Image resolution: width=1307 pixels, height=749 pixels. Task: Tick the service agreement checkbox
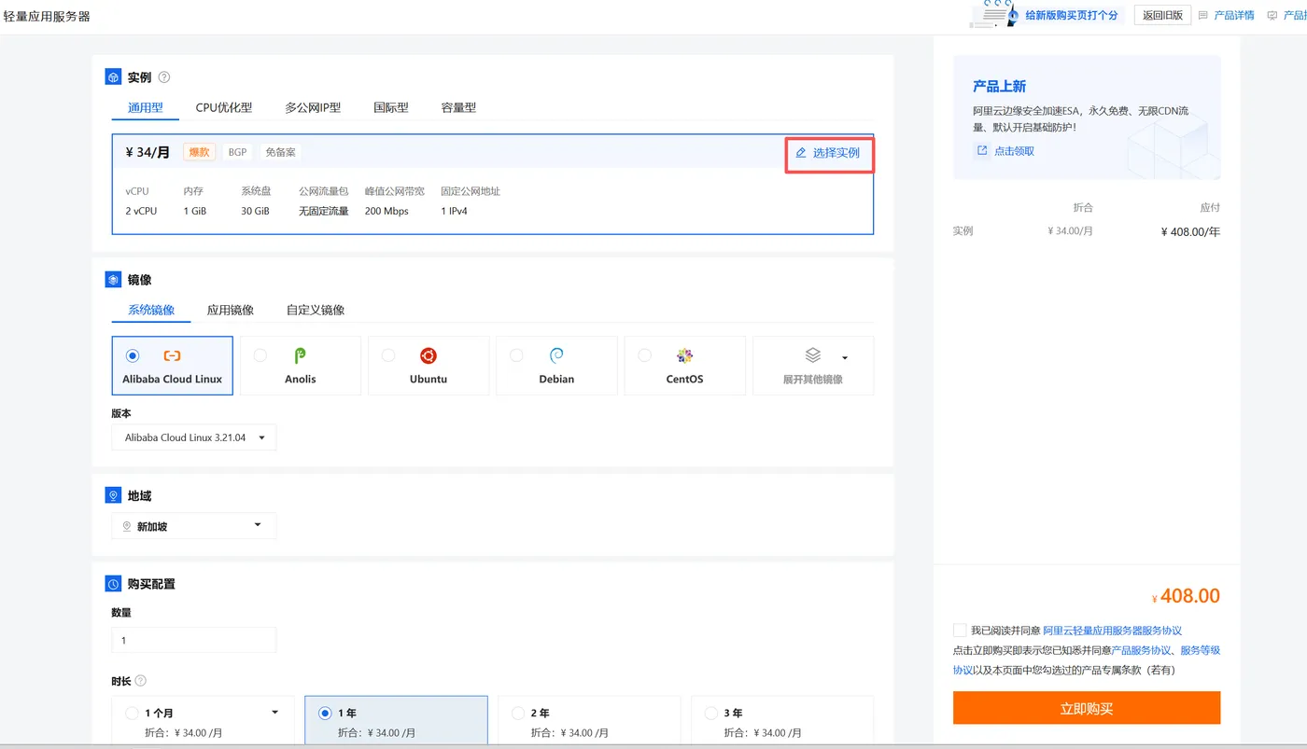coord(960,631)
